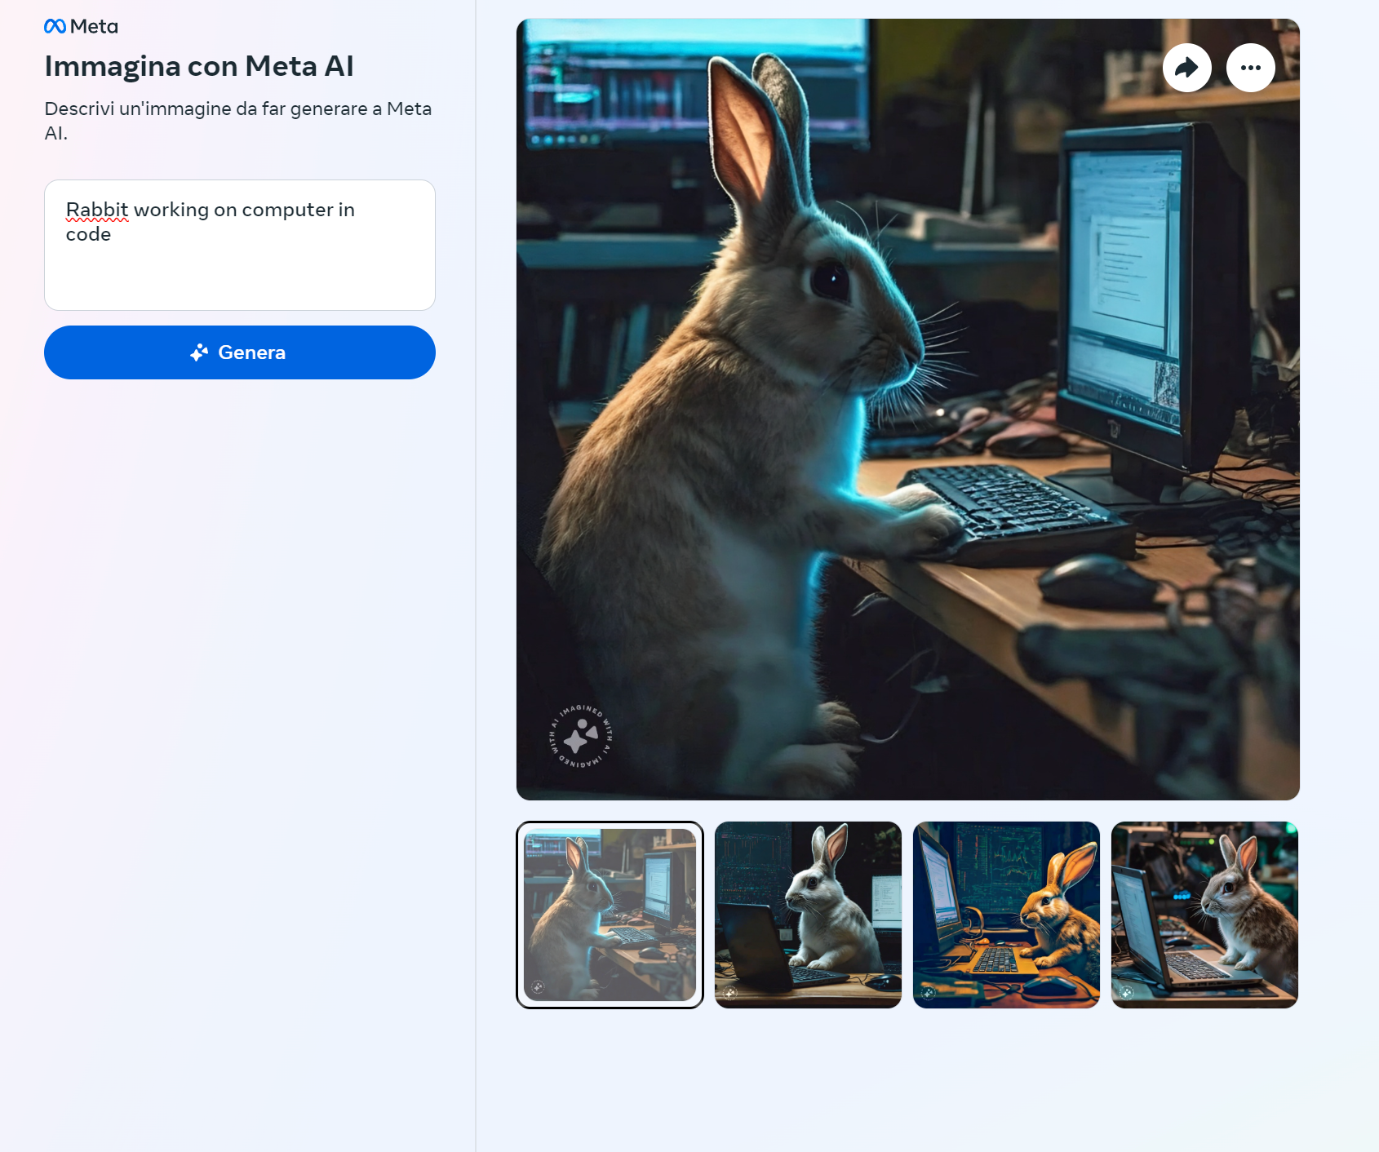Image resolution: width=1379 pixels, height=1152 pixels.
Task: Click the watermark badge on the orange rabbit thumbnail
Action: tap(929, 993)
